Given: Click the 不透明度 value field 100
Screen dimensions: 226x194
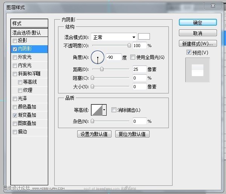Looking at the screenshot, I should click(x=139, y=46).
